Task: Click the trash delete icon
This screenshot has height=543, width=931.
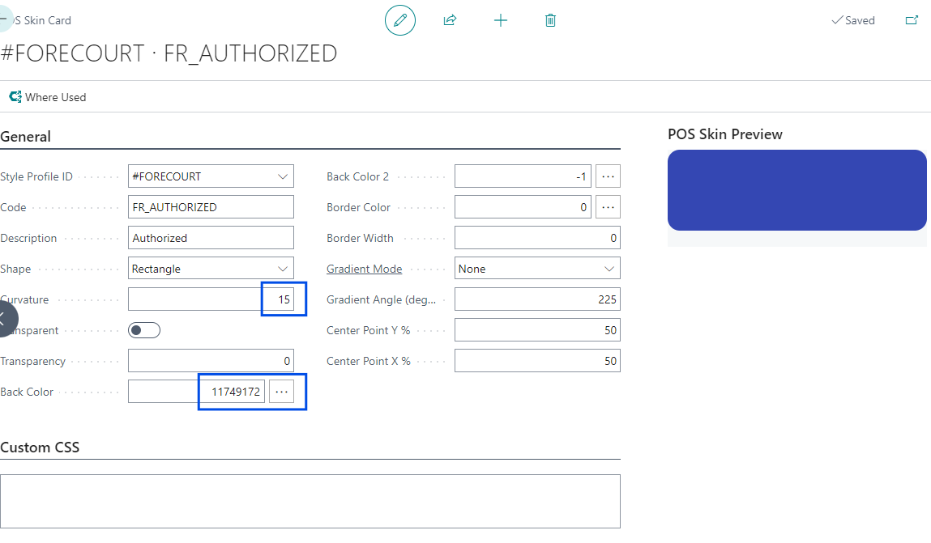Action: pos(550,20)
